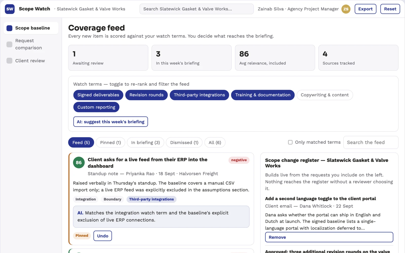The image size is (405, 253).
Task: Click the SW Scope Watch logo
Action: click(x=10, y=9)
